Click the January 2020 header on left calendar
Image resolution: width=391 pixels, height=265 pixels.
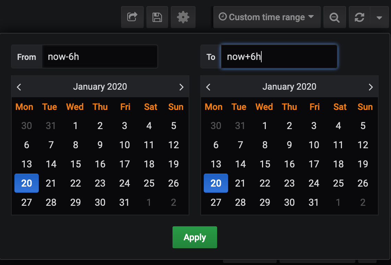click(x=100, y=87)
